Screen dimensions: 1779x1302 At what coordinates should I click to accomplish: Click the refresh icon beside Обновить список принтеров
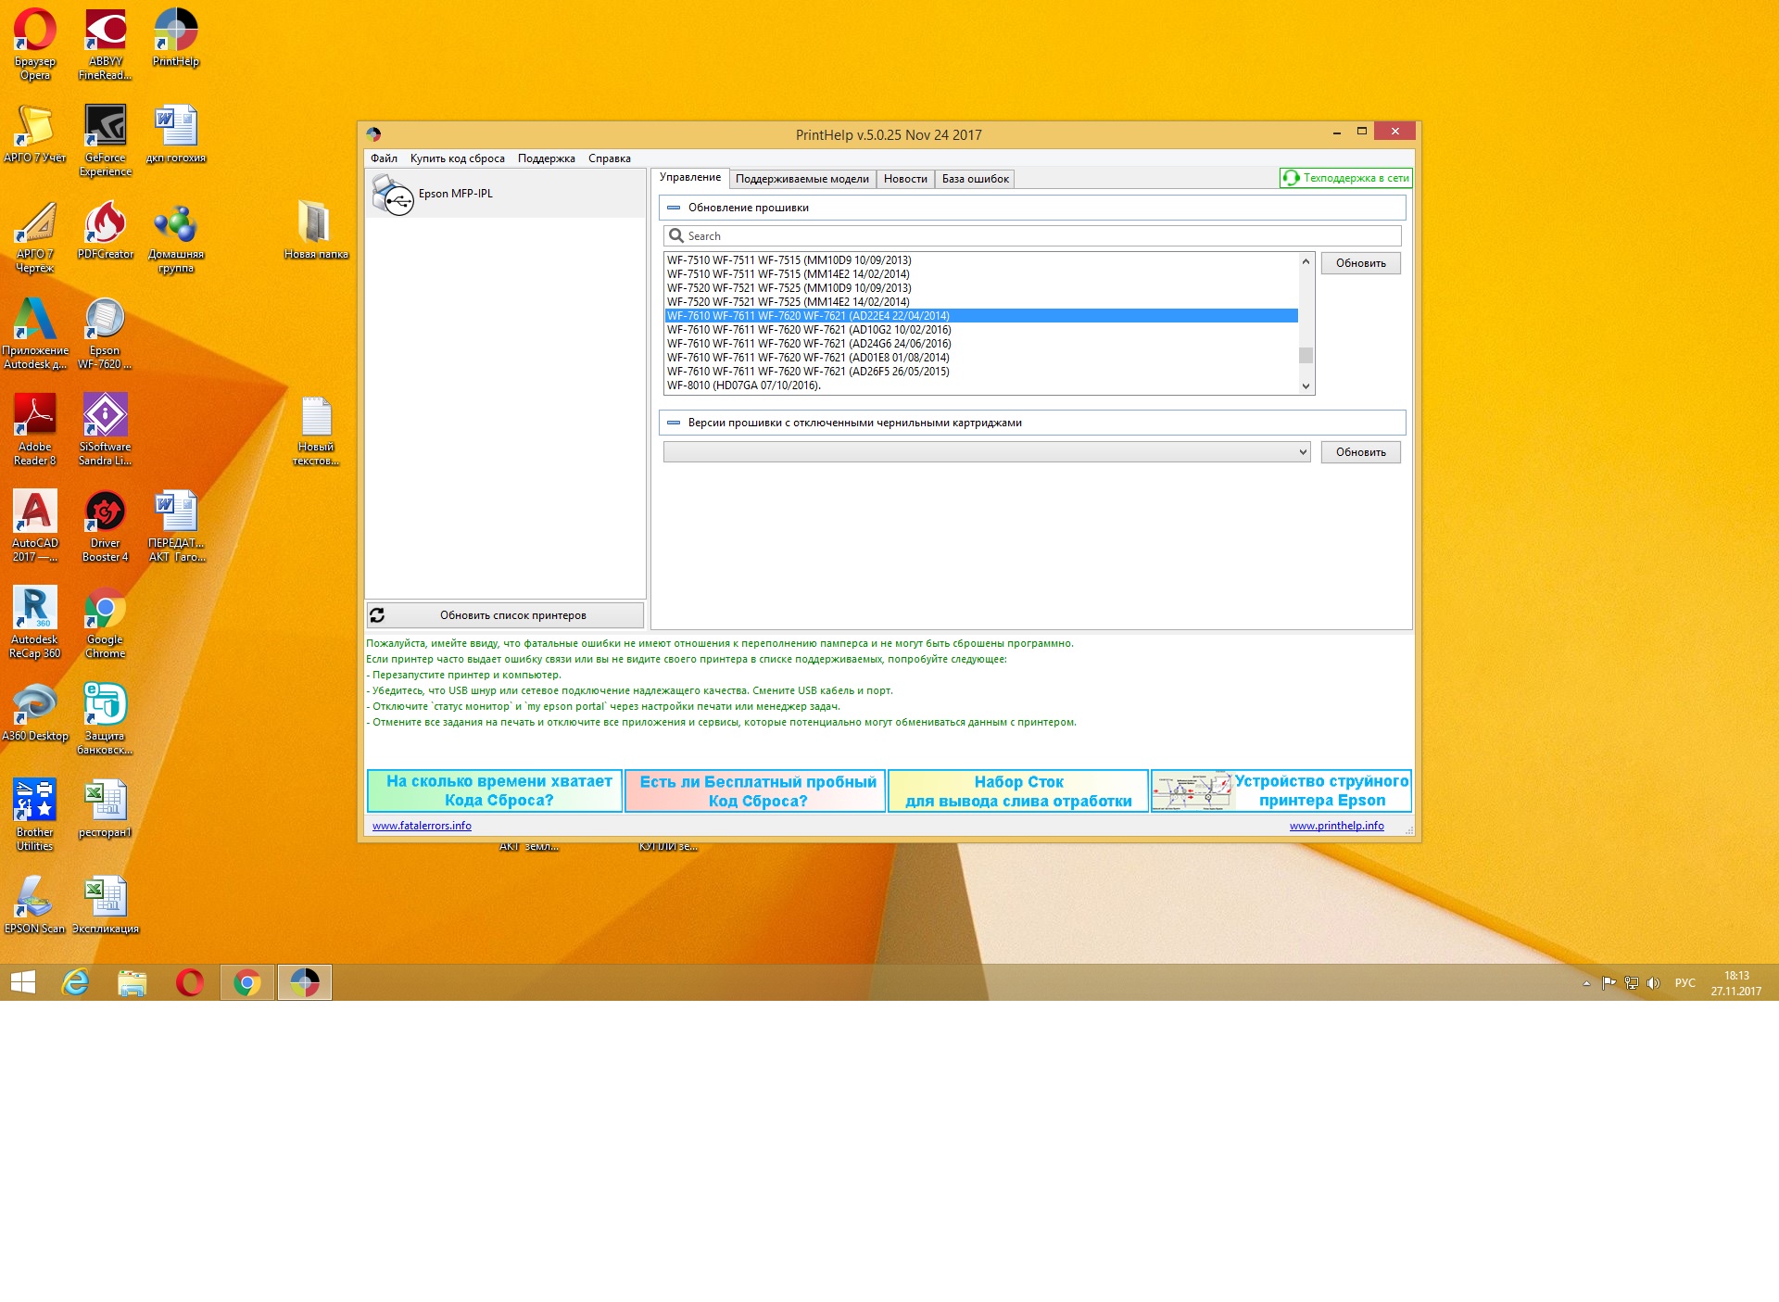(x=377, y=615)
